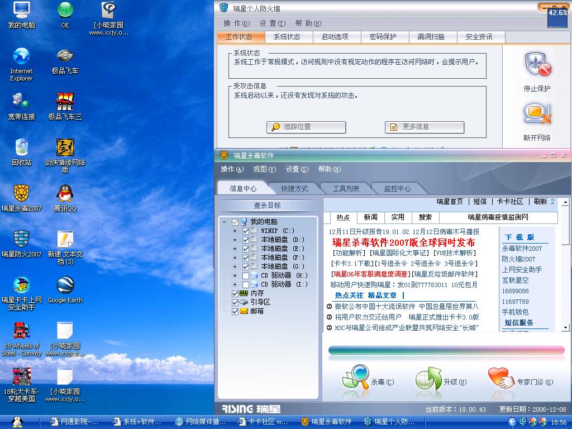Expand the CD 驱动器 (H:) tree node
Image resolution: width=572 pixels, height=429 pixels.
[x=235, y=275]
